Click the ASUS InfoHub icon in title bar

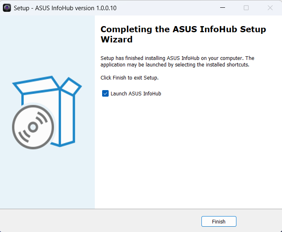tap(7, 8)
